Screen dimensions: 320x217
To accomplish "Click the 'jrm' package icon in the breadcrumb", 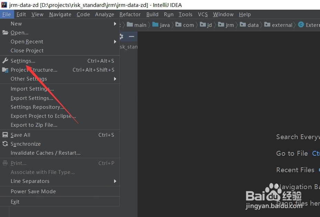I will (x=221, y=25).
